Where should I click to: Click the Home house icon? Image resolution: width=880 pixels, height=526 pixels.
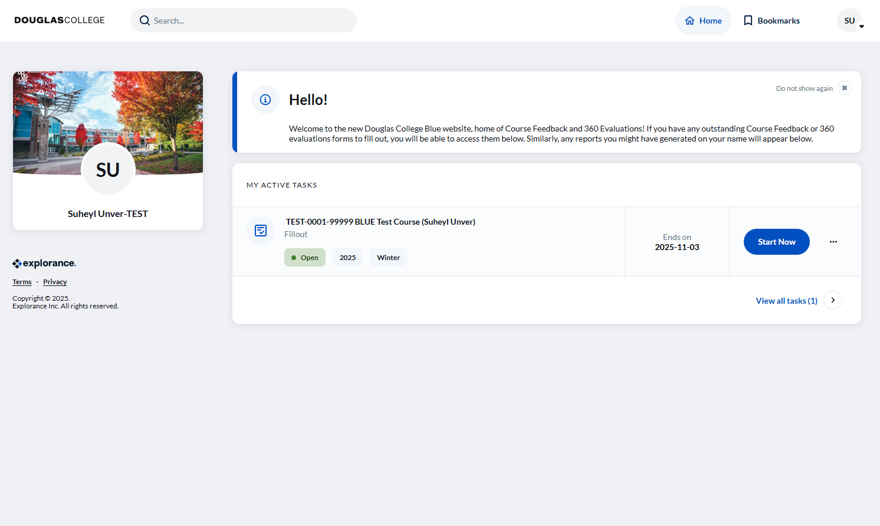click(689, 21)
